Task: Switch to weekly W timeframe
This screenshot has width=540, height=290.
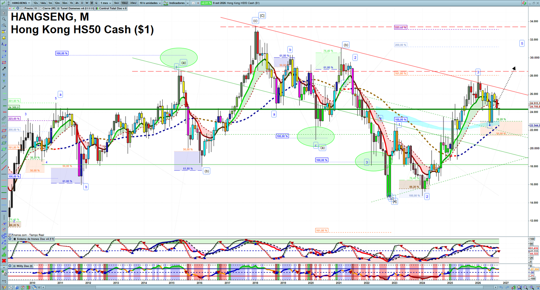Action: coord(87,3)
